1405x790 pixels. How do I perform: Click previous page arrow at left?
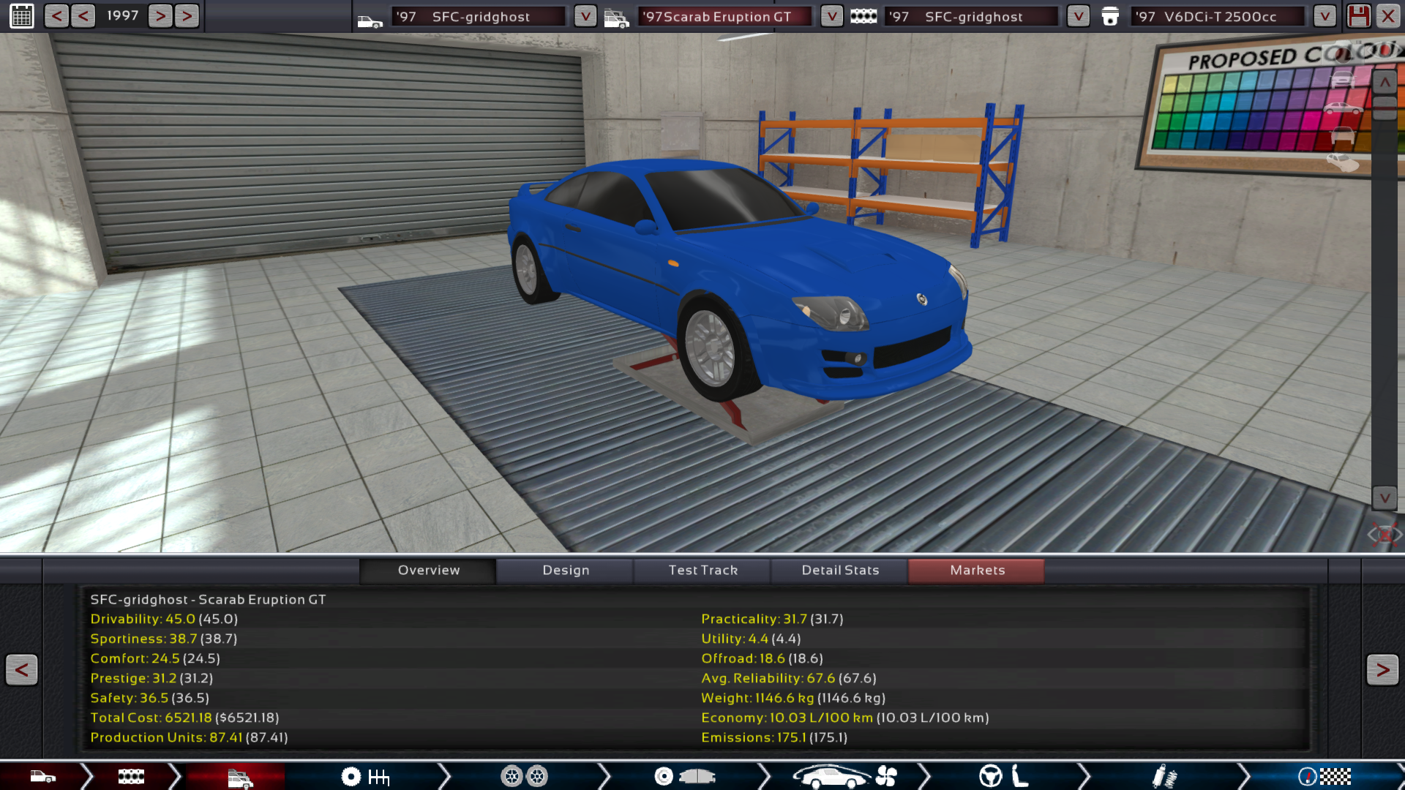coord(22,669)
